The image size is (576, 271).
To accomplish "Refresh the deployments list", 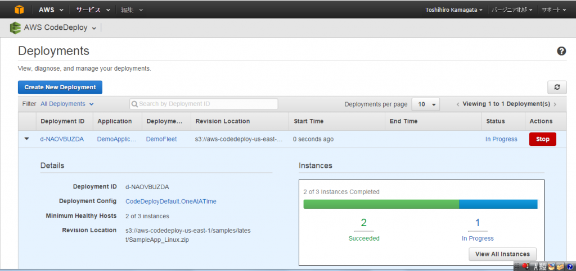I will coord(557,88).
